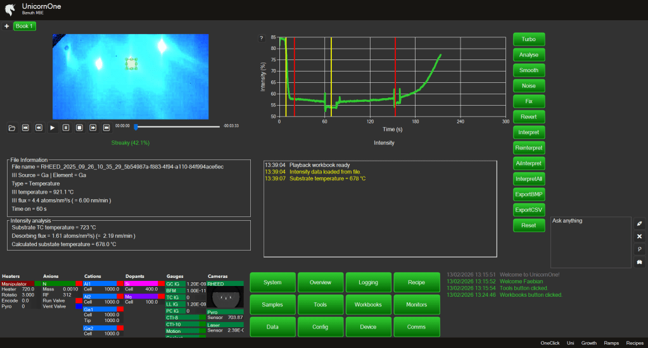648x348 pixels.
Task: Toggle the blue Vent Valve indicator
Action: click(78, 306)
